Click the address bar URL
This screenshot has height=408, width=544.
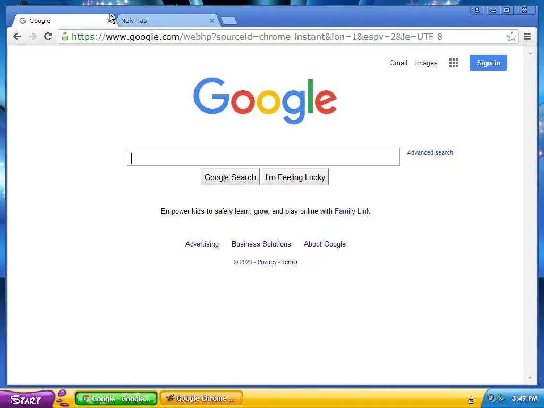point(257,37)
